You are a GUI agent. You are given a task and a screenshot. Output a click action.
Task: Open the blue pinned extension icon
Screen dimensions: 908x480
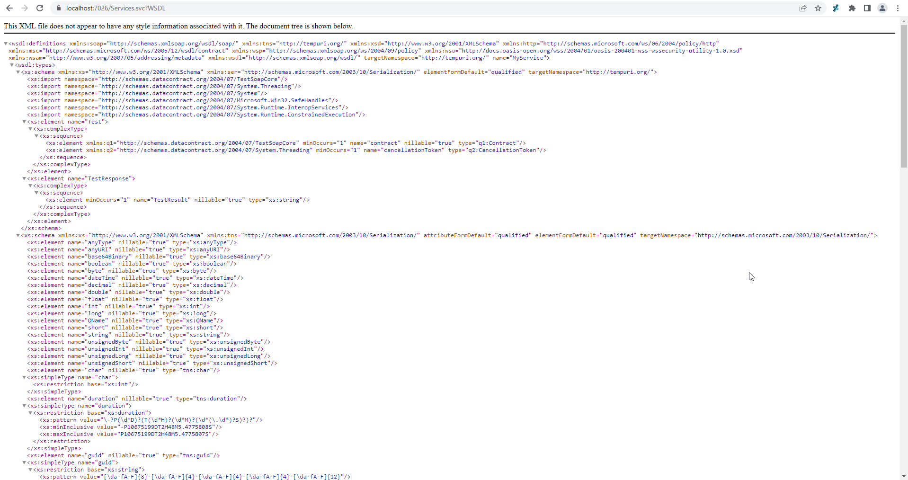click(x=836, y=8)
